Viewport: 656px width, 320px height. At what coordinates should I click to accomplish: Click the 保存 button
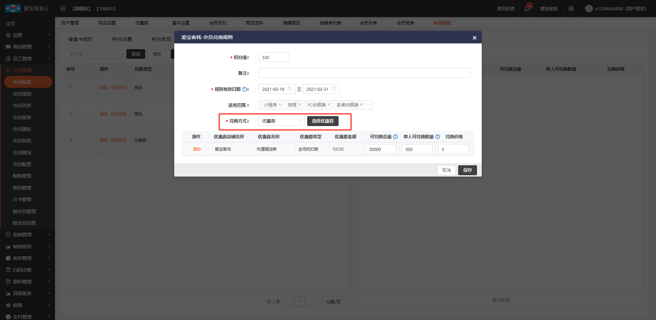point(467,170)
